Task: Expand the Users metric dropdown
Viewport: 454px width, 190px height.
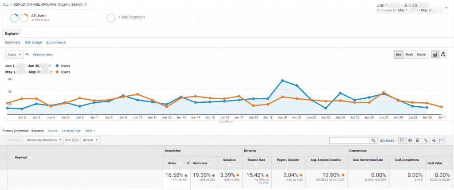Action: (14, 54)
